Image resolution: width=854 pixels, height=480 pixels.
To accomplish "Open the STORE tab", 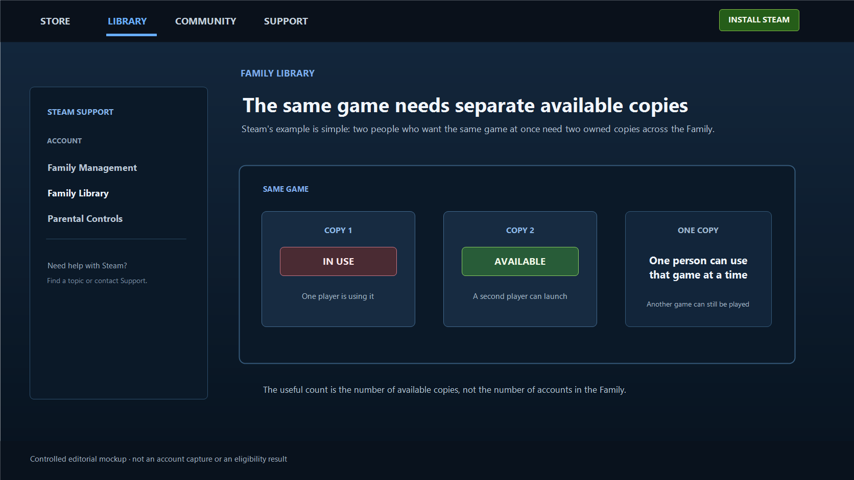I will (x=55, y=21).
